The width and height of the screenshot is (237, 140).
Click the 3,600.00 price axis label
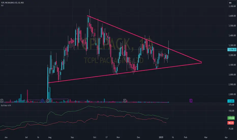pos(232,16)
